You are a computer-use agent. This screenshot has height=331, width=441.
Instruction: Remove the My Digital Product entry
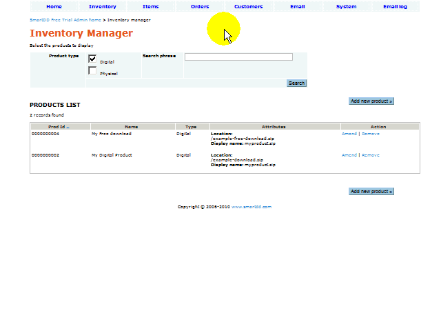click(x=371, y=155)
